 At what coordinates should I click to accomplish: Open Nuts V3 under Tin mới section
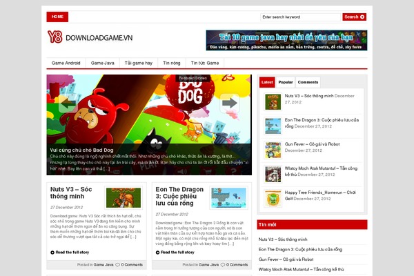pyautogui.click(x=283, y=239)
